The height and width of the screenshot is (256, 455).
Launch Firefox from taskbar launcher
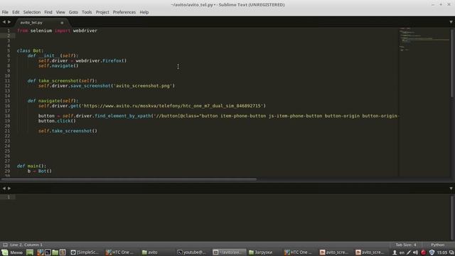[40, 252]
